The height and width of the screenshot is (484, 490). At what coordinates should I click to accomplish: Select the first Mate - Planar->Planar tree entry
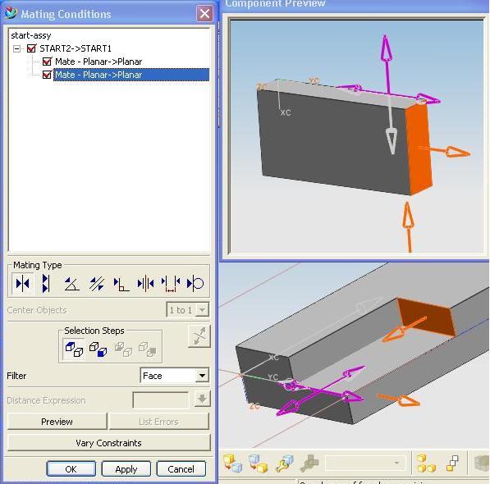point(98,62)
